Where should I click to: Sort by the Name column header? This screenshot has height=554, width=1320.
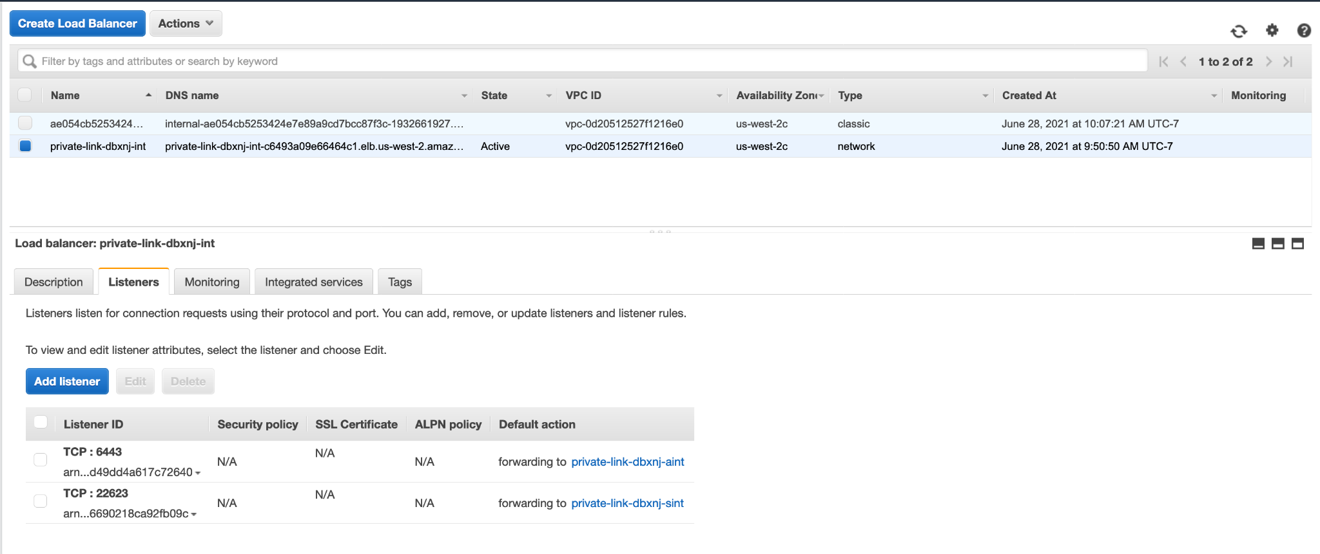[x=65, y=95]
